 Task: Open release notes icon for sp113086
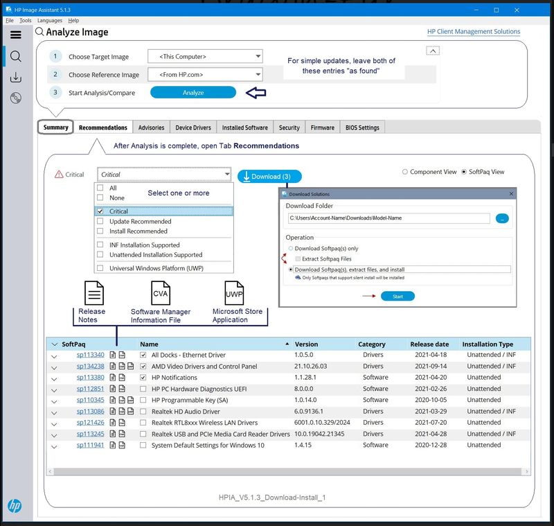(x=113, y=411)
